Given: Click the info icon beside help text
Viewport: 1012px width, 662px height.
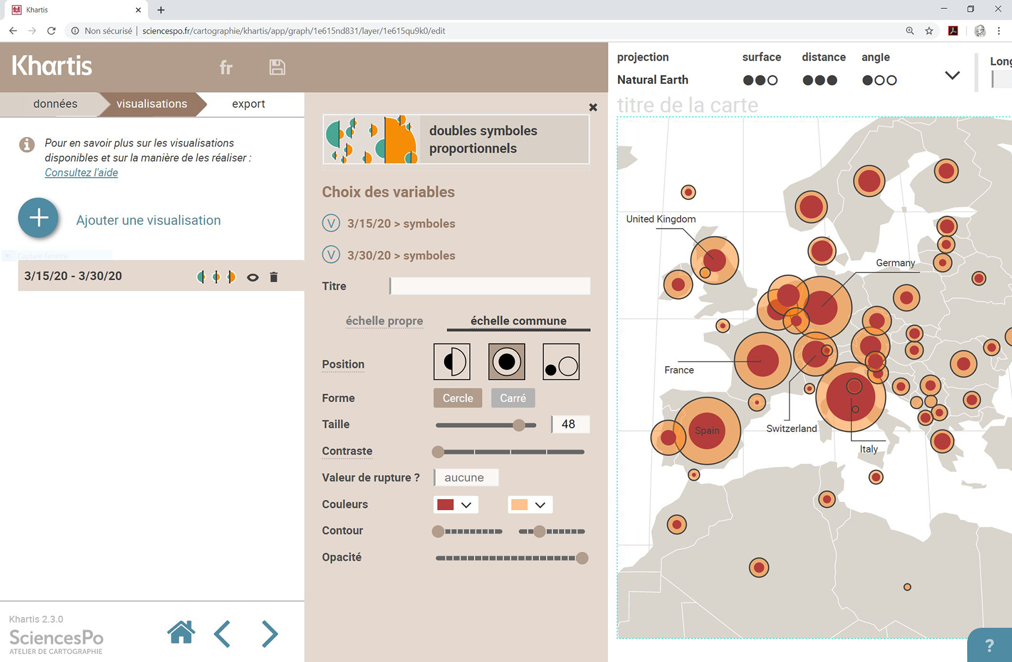Looking at the screenshot, I should point(27,144).
